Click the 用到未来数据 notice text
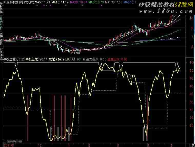The height and width of the screenshot is (147, 195). pos(13,141)
